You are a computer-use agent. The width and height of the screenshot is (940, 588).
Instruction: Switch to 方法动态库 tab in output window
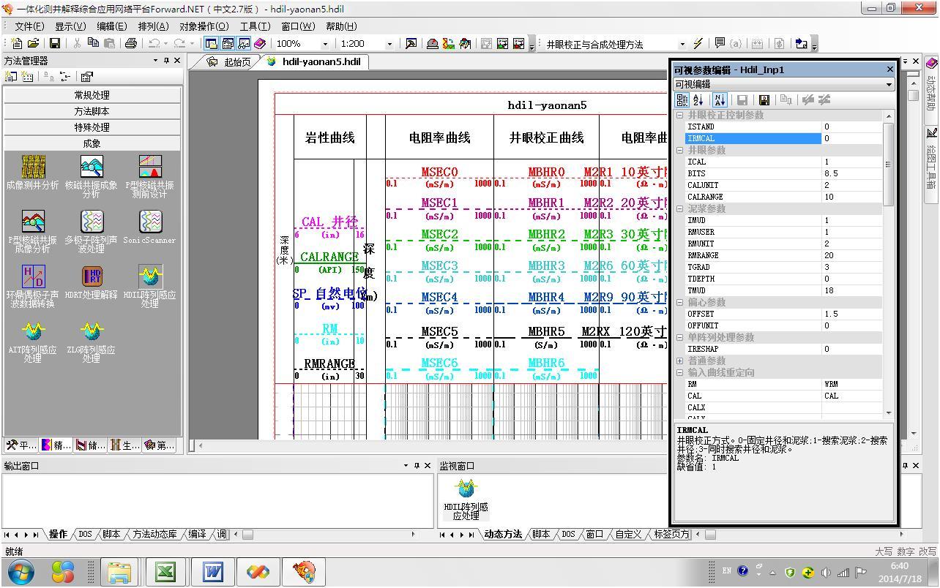click(x=154, y=535)
